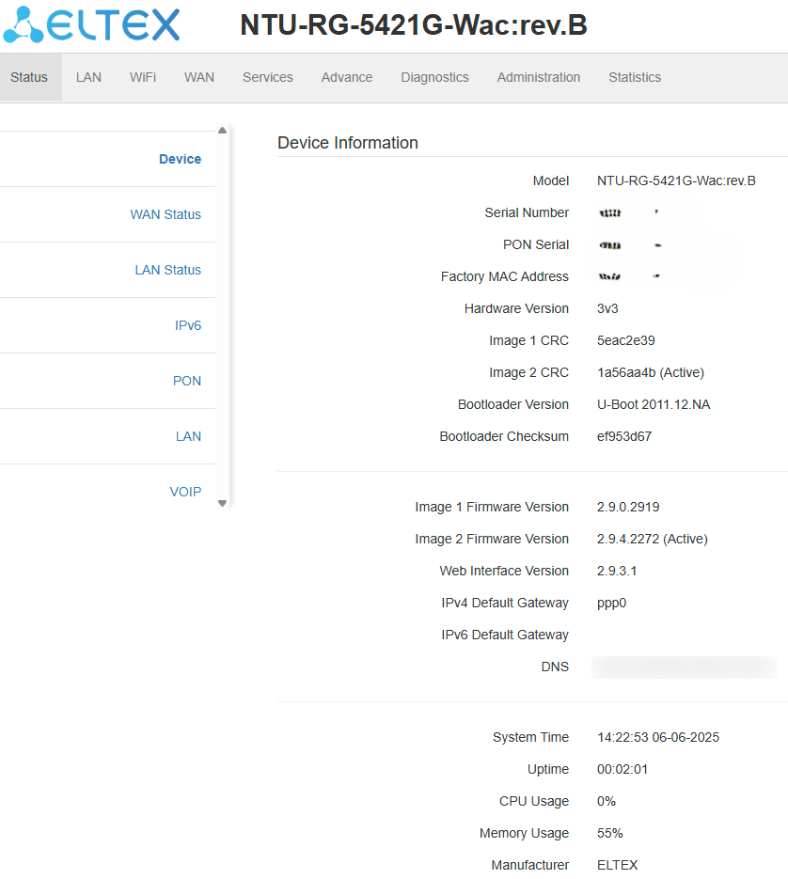Open the VOIP status link
The width and height of the screenshot is (788, 879).
pos(185,493)
